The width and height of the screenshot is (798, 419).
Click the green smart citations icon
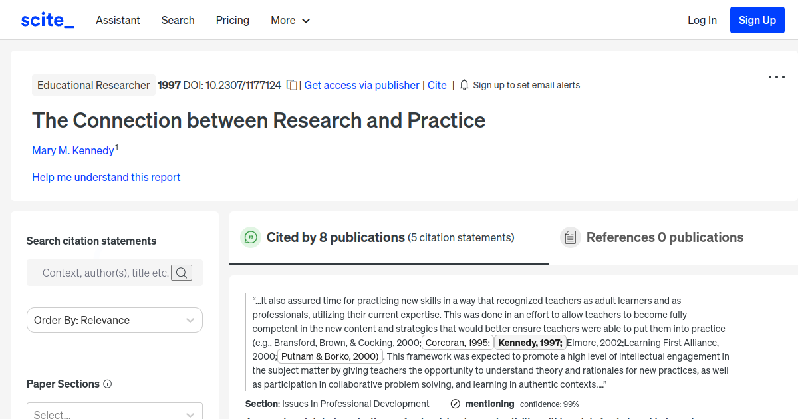coord(251,237)
